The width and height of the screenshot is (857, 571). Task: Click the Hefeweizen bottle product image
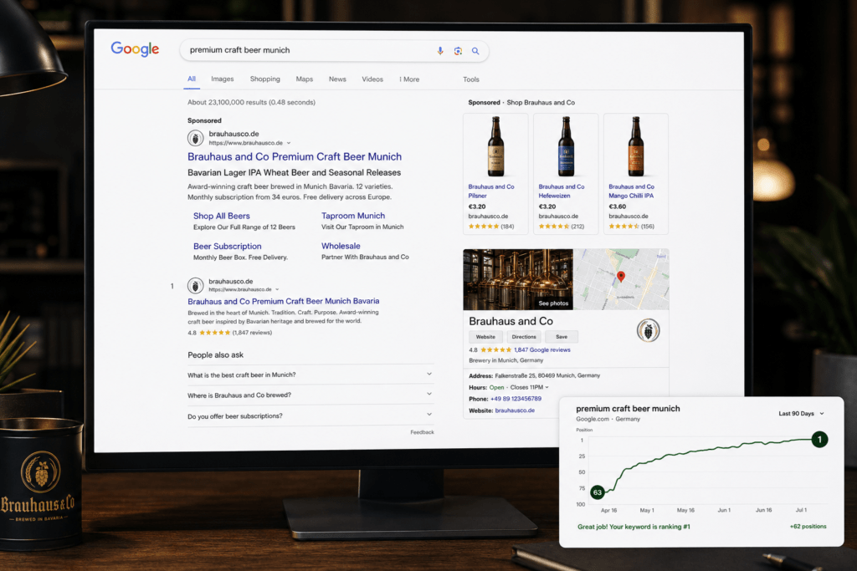566,146
